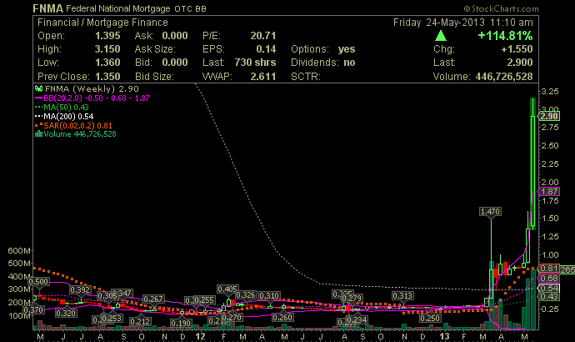The width and height of the screenshot is (575, 342).
Task: Click the candlestick icon beside FNMA (Weekly)
Action: coord(38,88)
